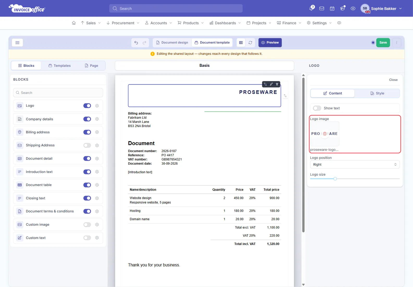Click the undo arrow in editor toolbar

click(136, 43)
